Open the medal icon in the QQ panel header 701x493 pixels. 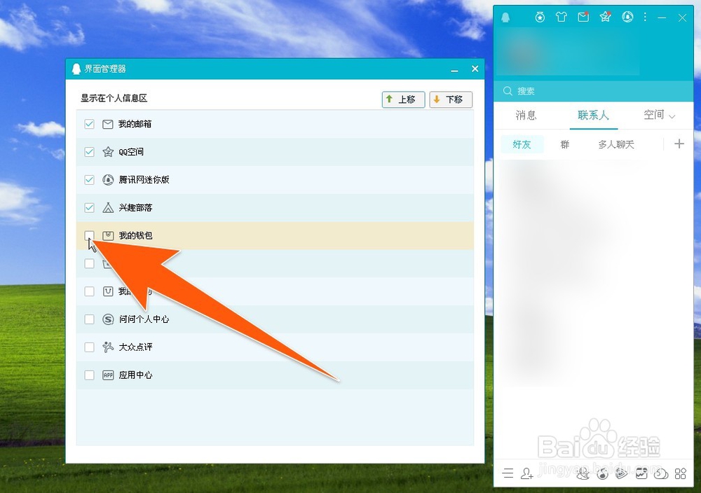(540, 18)
